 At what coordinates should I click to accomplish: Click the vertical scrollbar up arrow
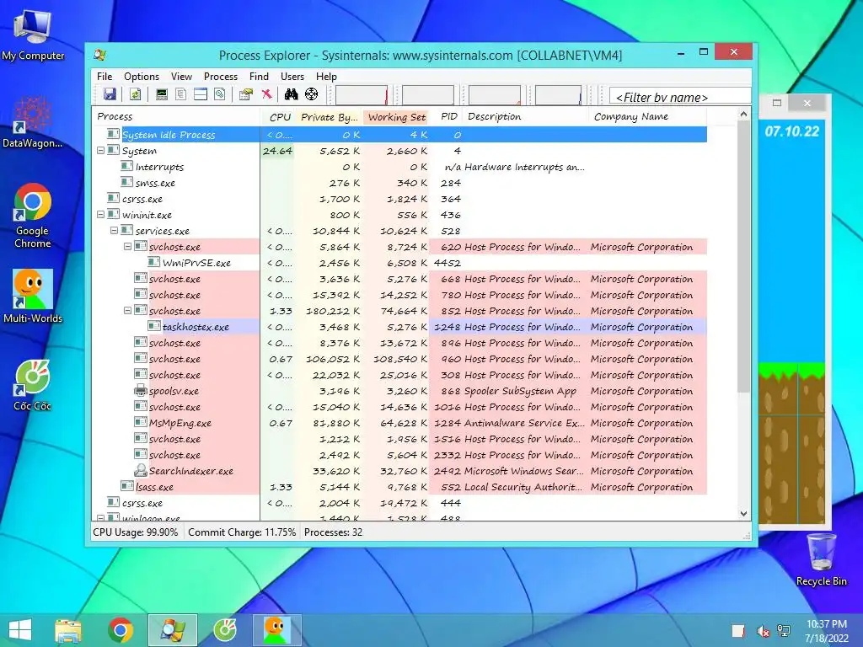pyautogui.click(x=743, y=115)
